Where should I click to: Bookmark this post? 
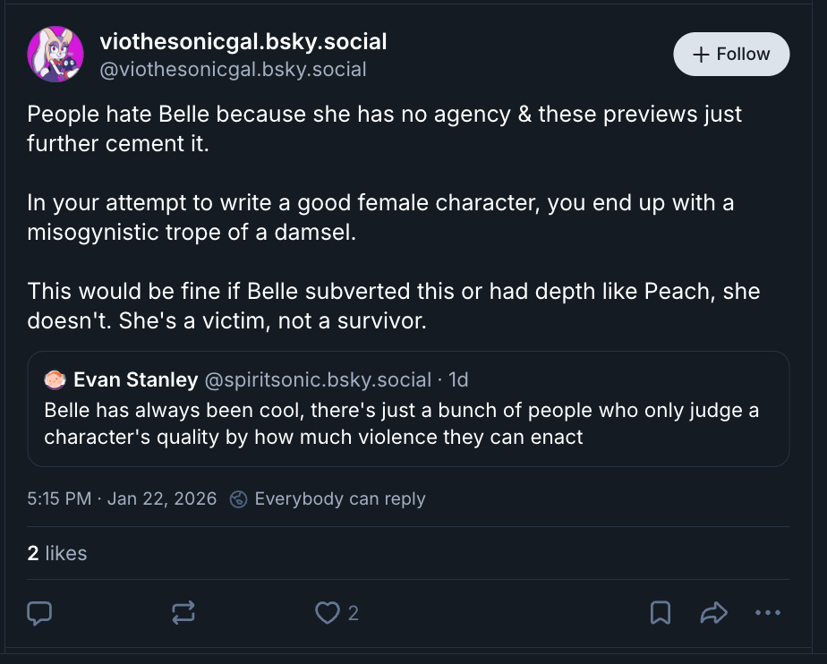[x=661, y=613]
